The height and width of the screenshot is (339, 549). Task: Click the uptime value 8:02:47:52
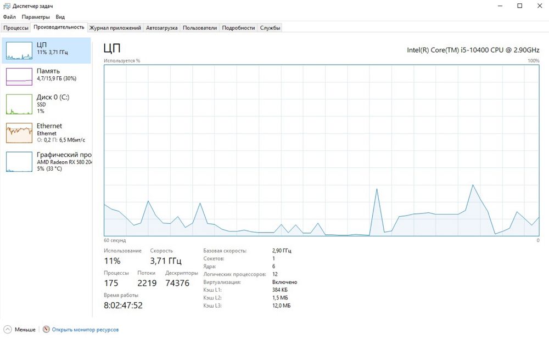123,306
